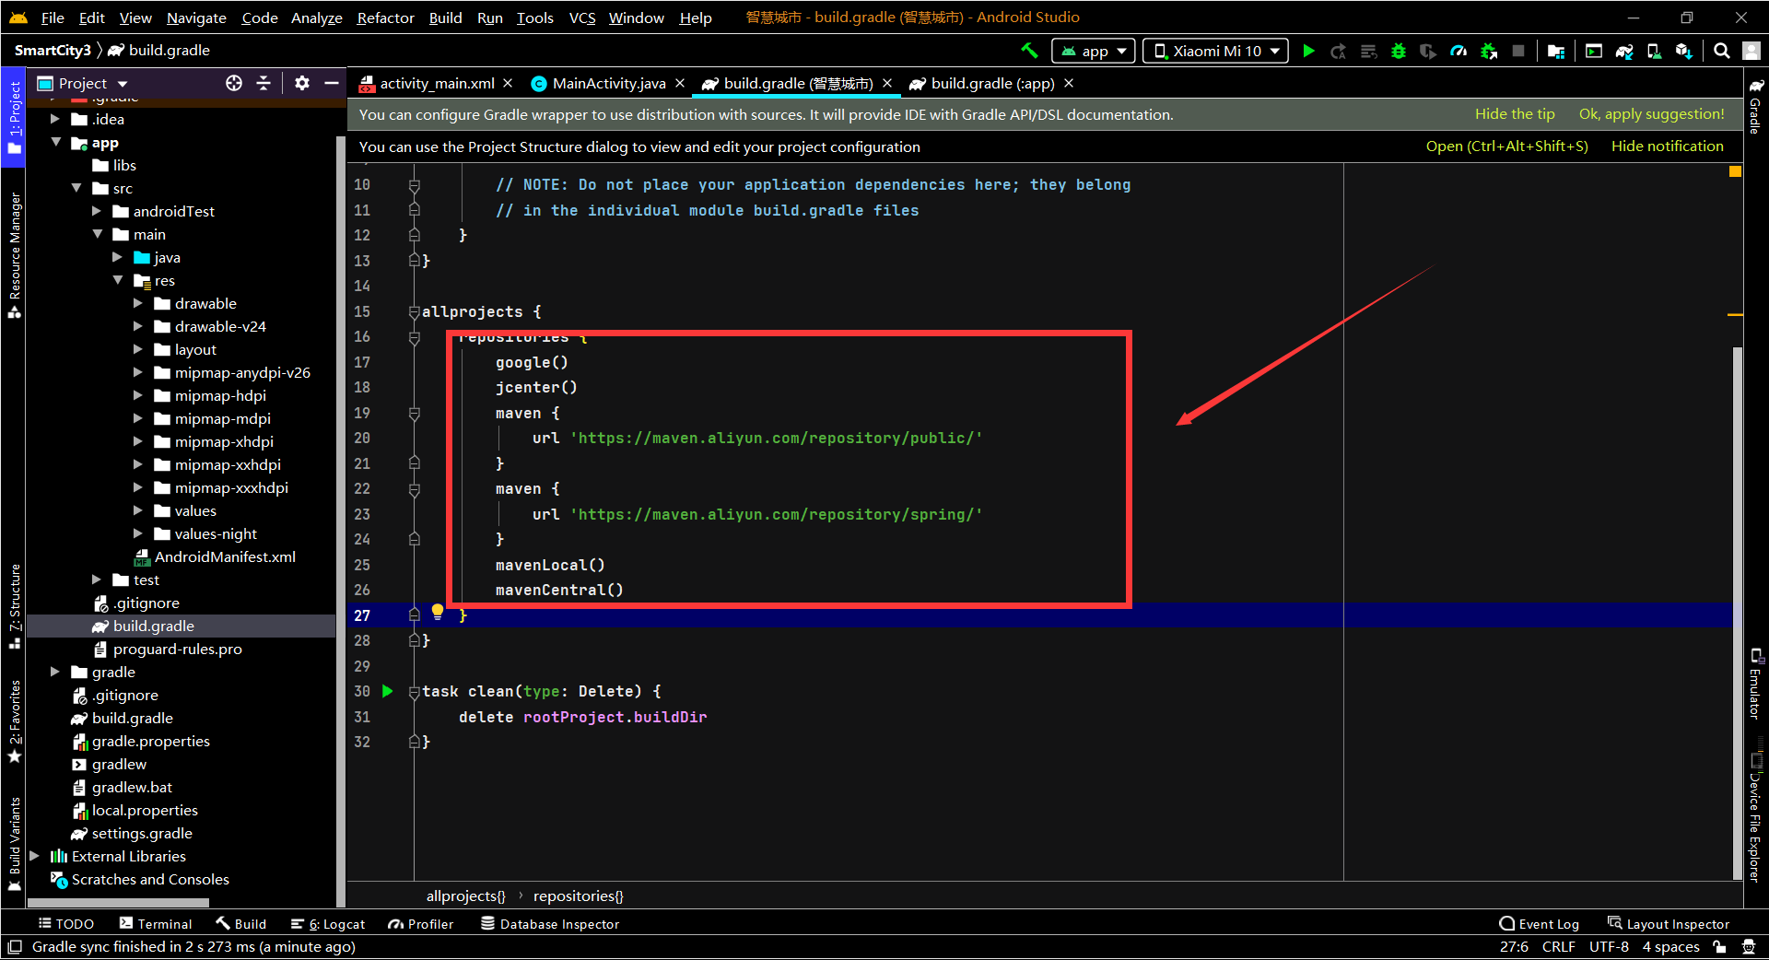Click the Collapse All icon in Project panel
1769x960 pixels.
tap(264, 83)
